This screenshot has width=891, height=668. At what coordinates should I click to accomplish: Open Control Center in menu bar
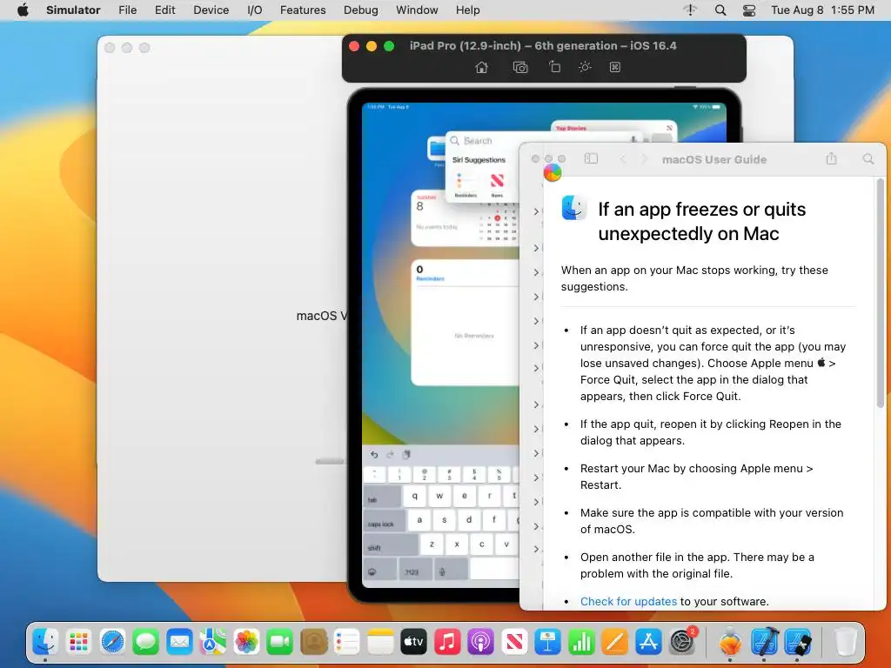pos(749,10)
